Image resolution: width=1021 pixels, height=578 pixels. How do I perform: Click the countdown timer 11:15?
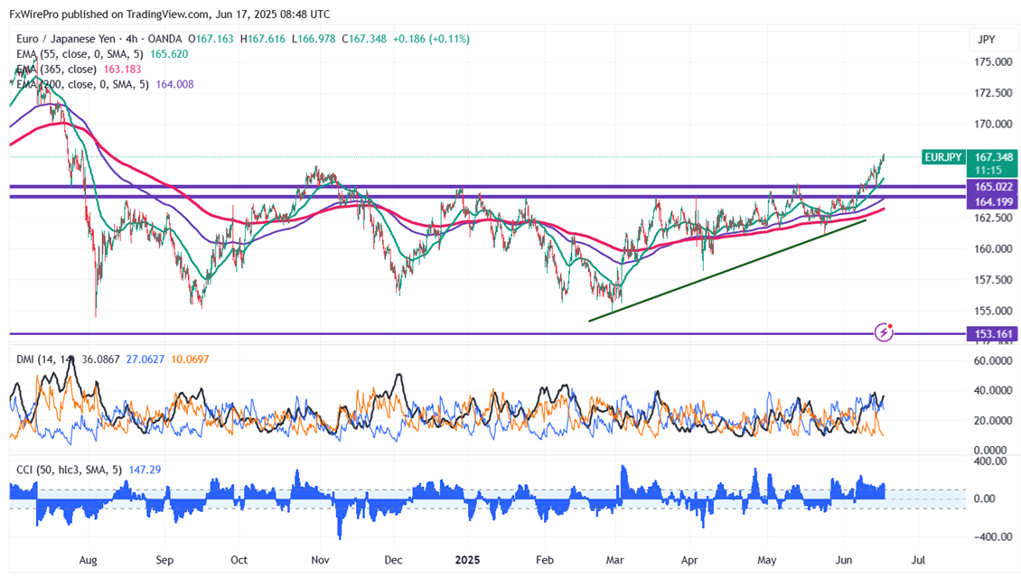988,171
